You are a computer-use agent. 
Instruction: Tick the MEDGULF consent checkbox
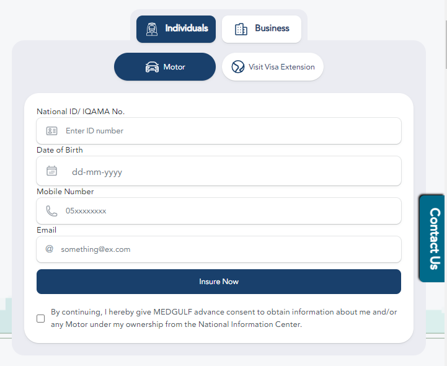41,318
